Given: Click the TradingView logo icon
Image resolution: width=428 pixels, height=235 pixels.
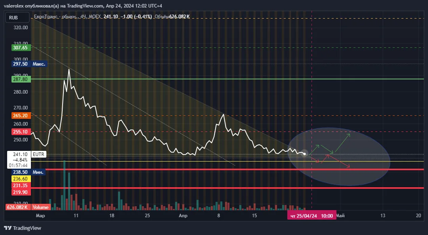Looking at the screenshot, I should (8, 228).
